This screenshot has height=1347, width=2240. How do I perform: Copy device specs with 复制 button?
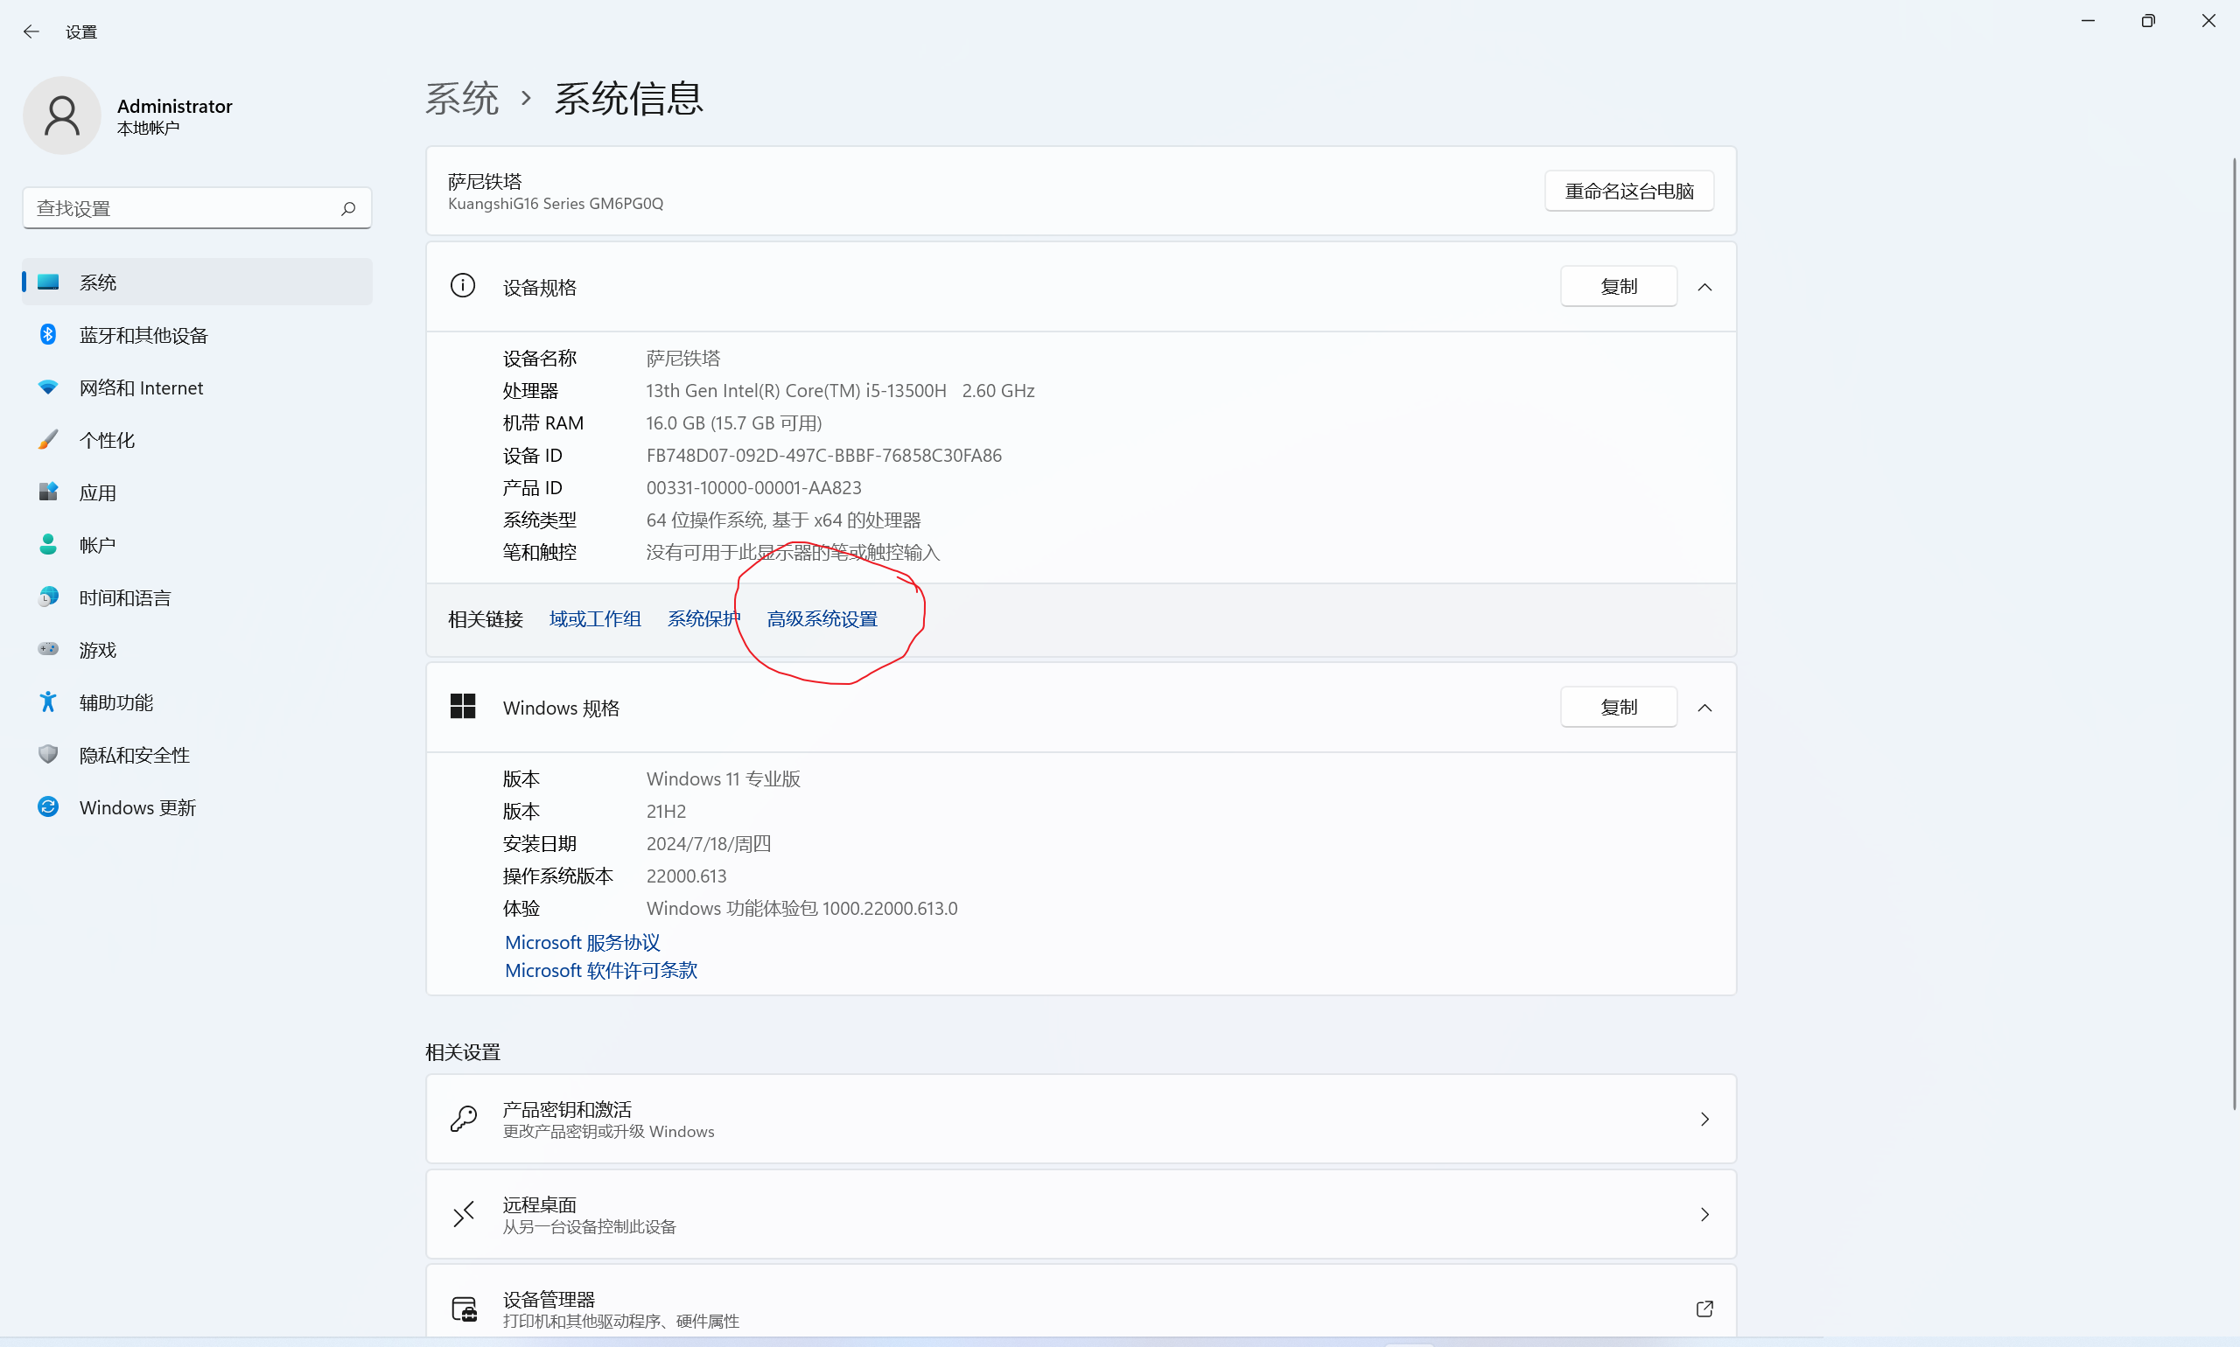tap(1618, 286)
